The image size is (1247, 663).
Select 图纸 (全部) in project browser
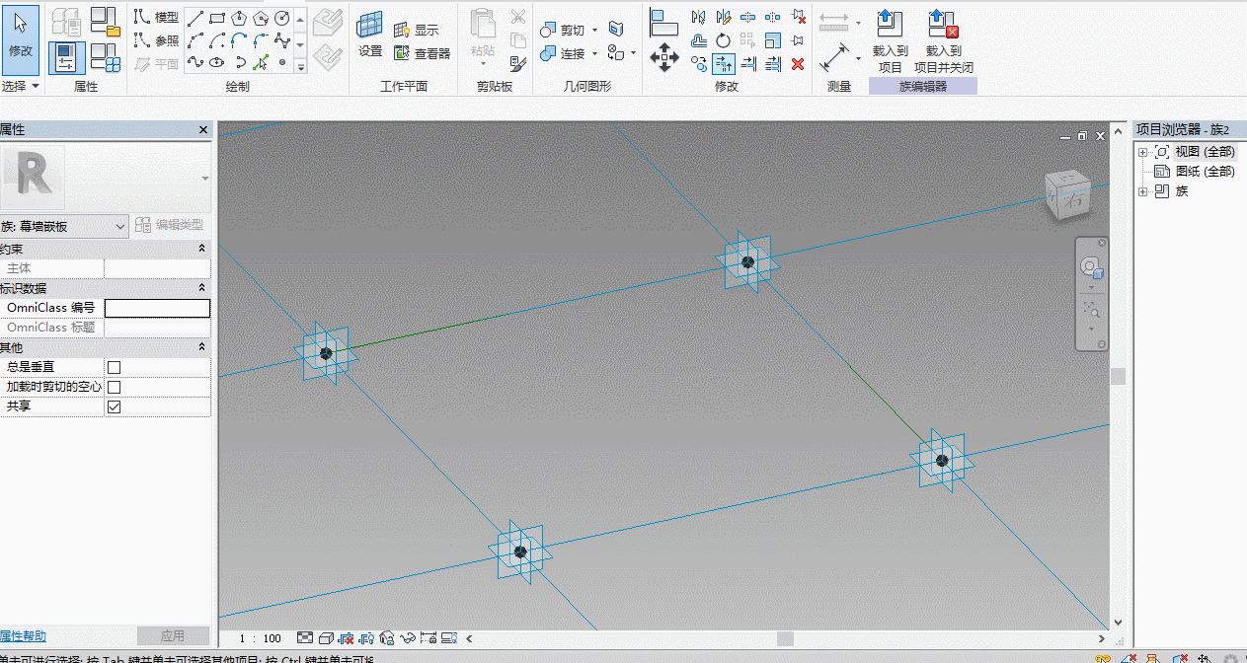(x=1205, y=172)
